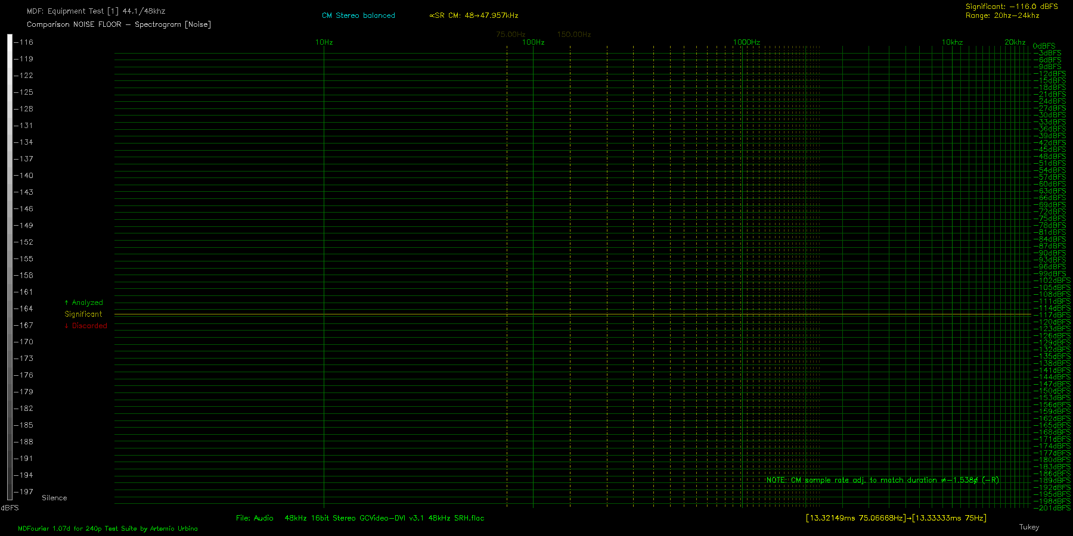Click the green '↑ Analyzed' legend entry
The height and width of the screenshot is (536, 1073).
click(83, 303)
